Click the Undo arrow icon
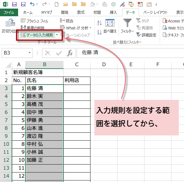 click(x=32, y=4)
